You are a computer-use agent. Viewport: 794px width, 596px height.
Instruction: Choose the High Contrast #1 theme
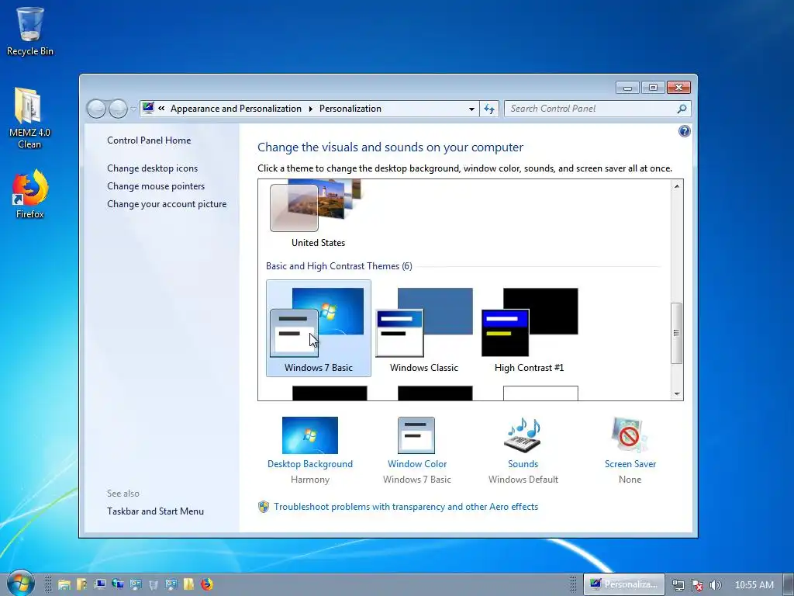[x=530, y=328]
